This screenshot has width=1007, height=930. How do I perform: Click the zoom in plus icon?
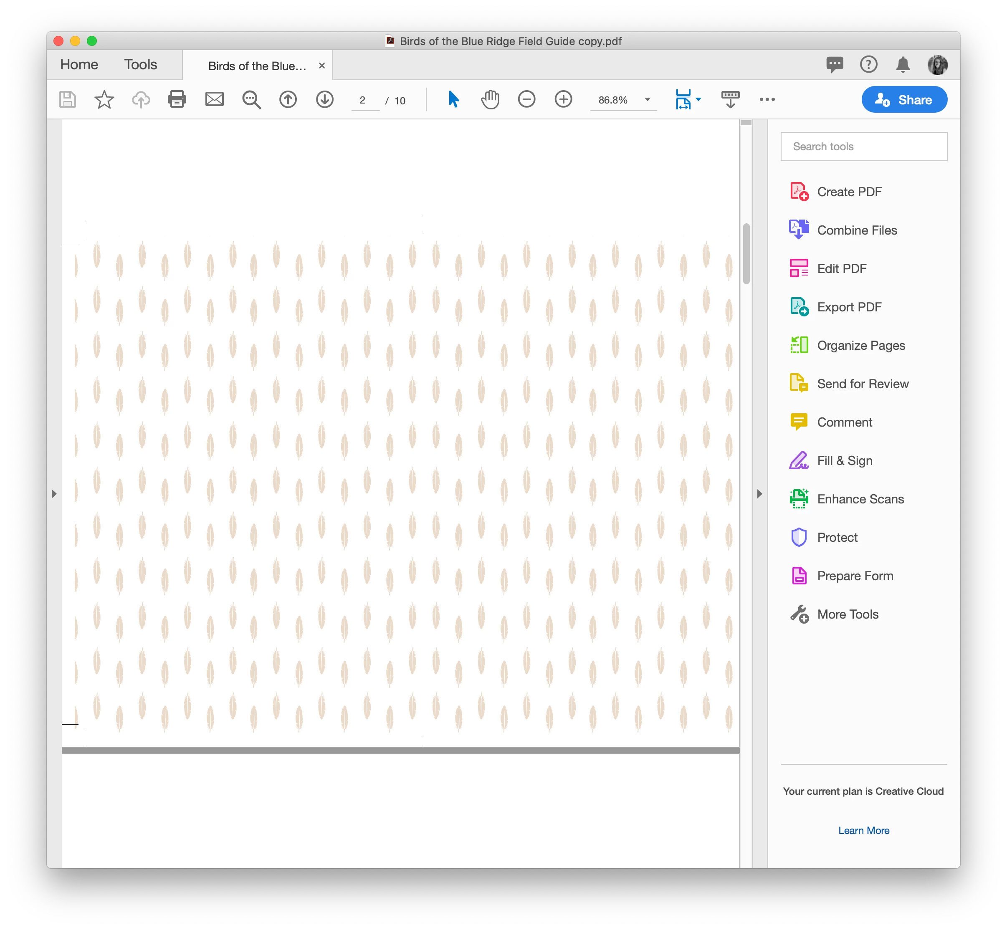click(x=563, y=99)
